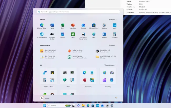Open Notepad in Productivity category
Image resolution: width=171 pixels, height=108 pixels.
click(x=92, y=73)
